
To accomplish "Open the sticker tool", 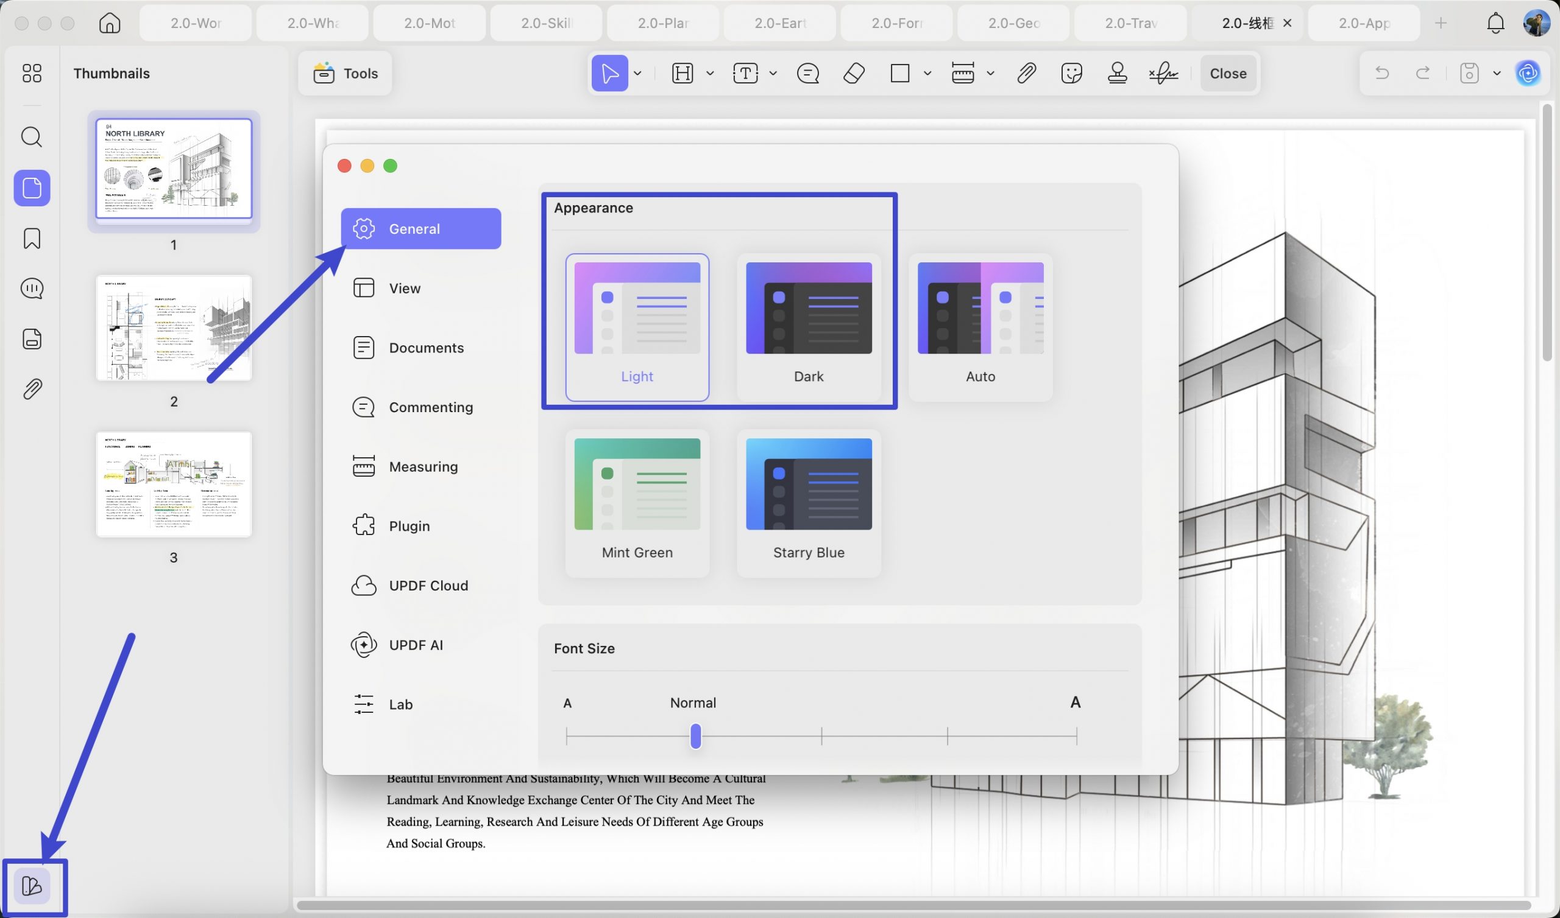I will [x=1071, y=73].
